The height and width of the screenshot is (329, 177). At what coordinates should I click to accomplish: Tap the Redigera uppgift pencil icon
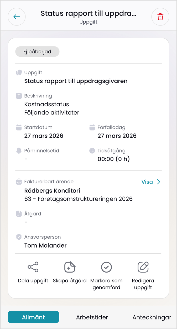pos(143,267)
